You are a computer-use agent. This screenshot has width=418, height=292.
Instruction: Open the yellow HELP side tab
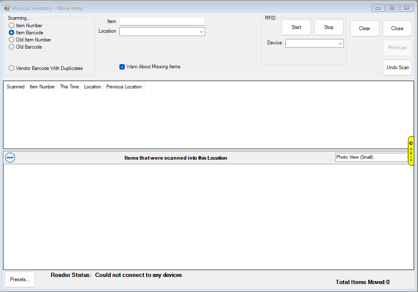click(411, 152)
